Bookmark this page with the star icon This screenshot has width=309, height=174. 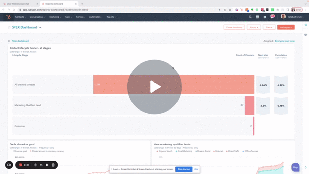click(x=230, y=10)
